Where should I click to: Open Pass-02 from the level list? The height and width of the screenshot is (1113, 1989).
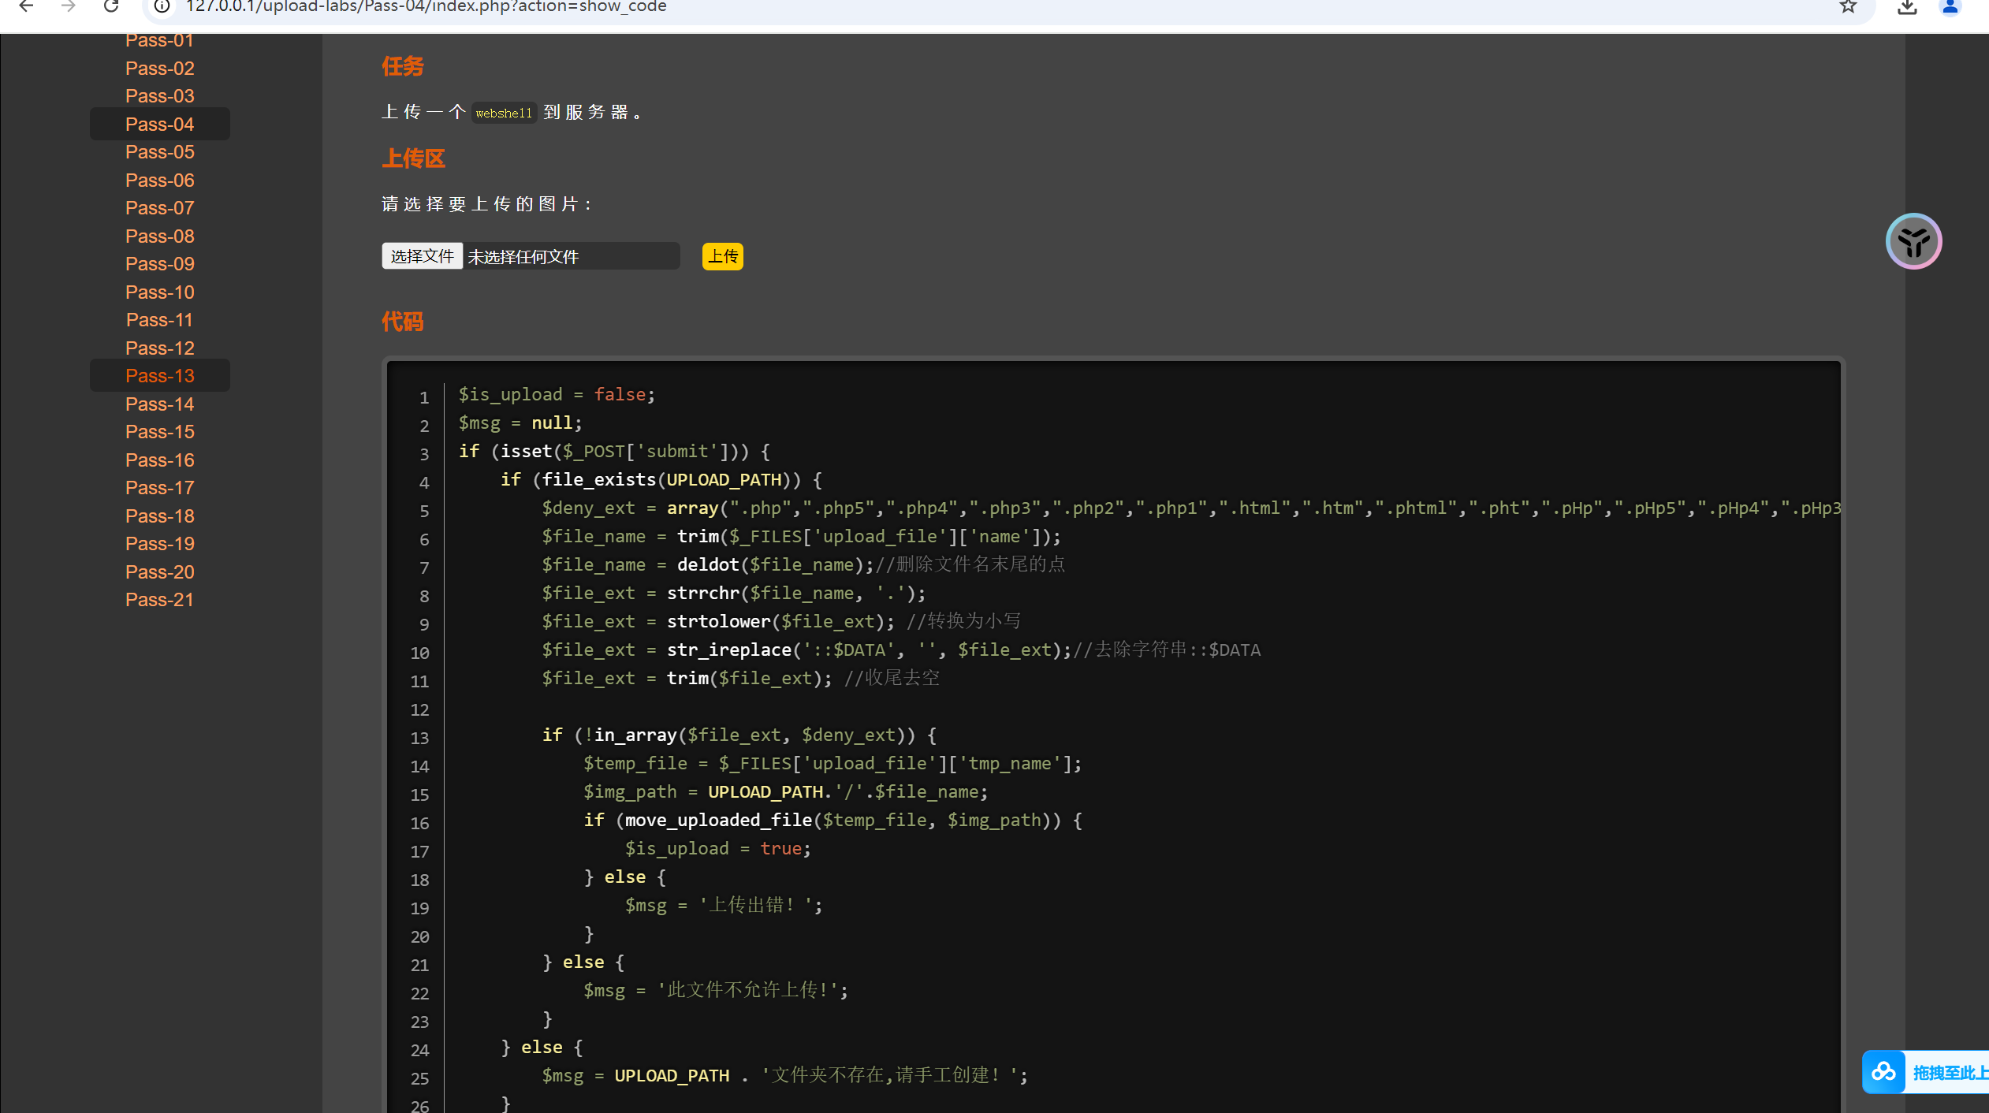(159, 69)
